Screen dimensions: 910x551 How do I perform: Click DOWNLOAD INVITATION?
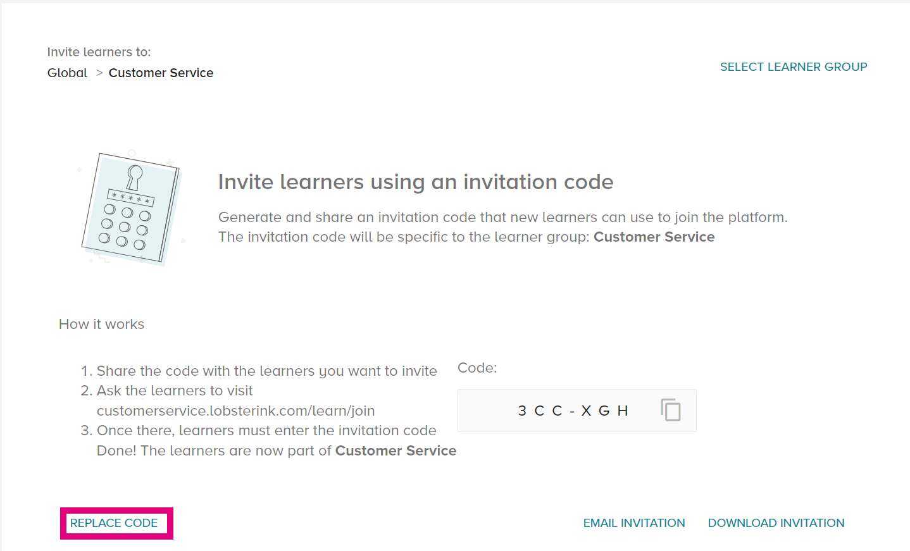pos(776,523)
